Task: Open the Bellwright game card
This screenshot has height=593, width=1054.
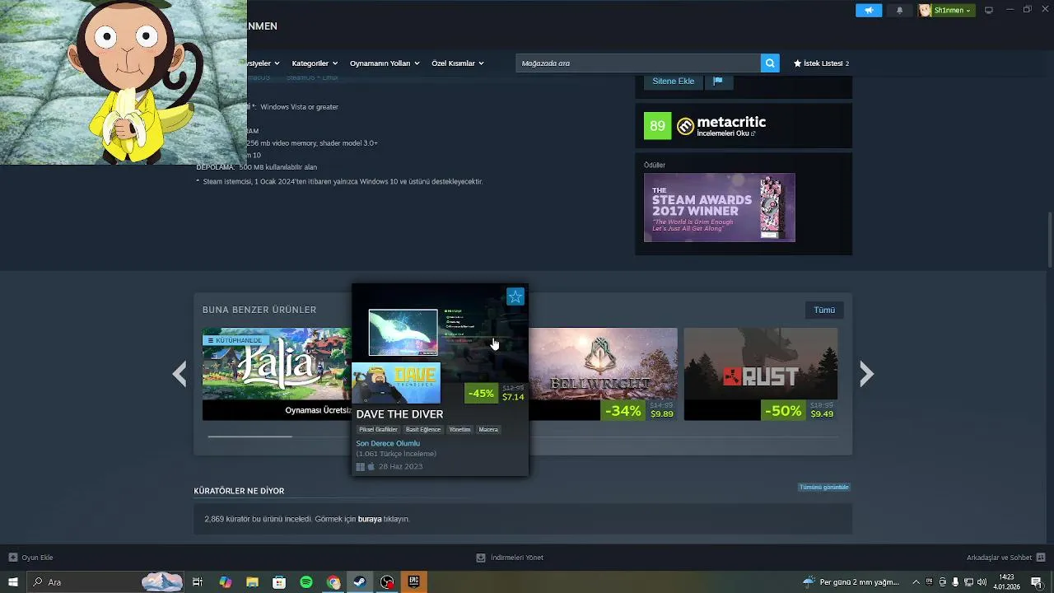Action: point(604,374)
